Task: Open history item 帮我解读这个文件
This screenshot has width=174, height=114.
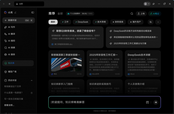Action: point(13,86)
